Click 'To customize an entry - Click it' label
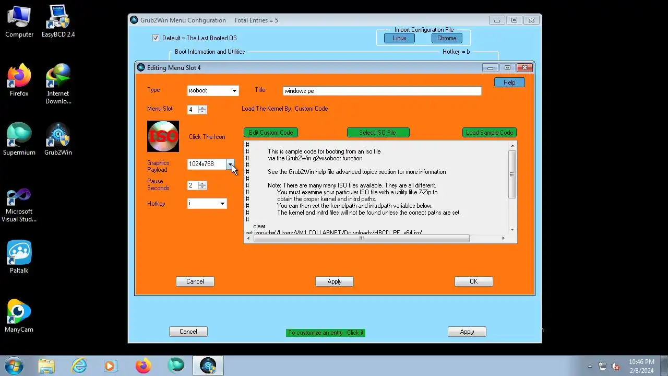Screen dimensions: 668x376 pos(326,333)
